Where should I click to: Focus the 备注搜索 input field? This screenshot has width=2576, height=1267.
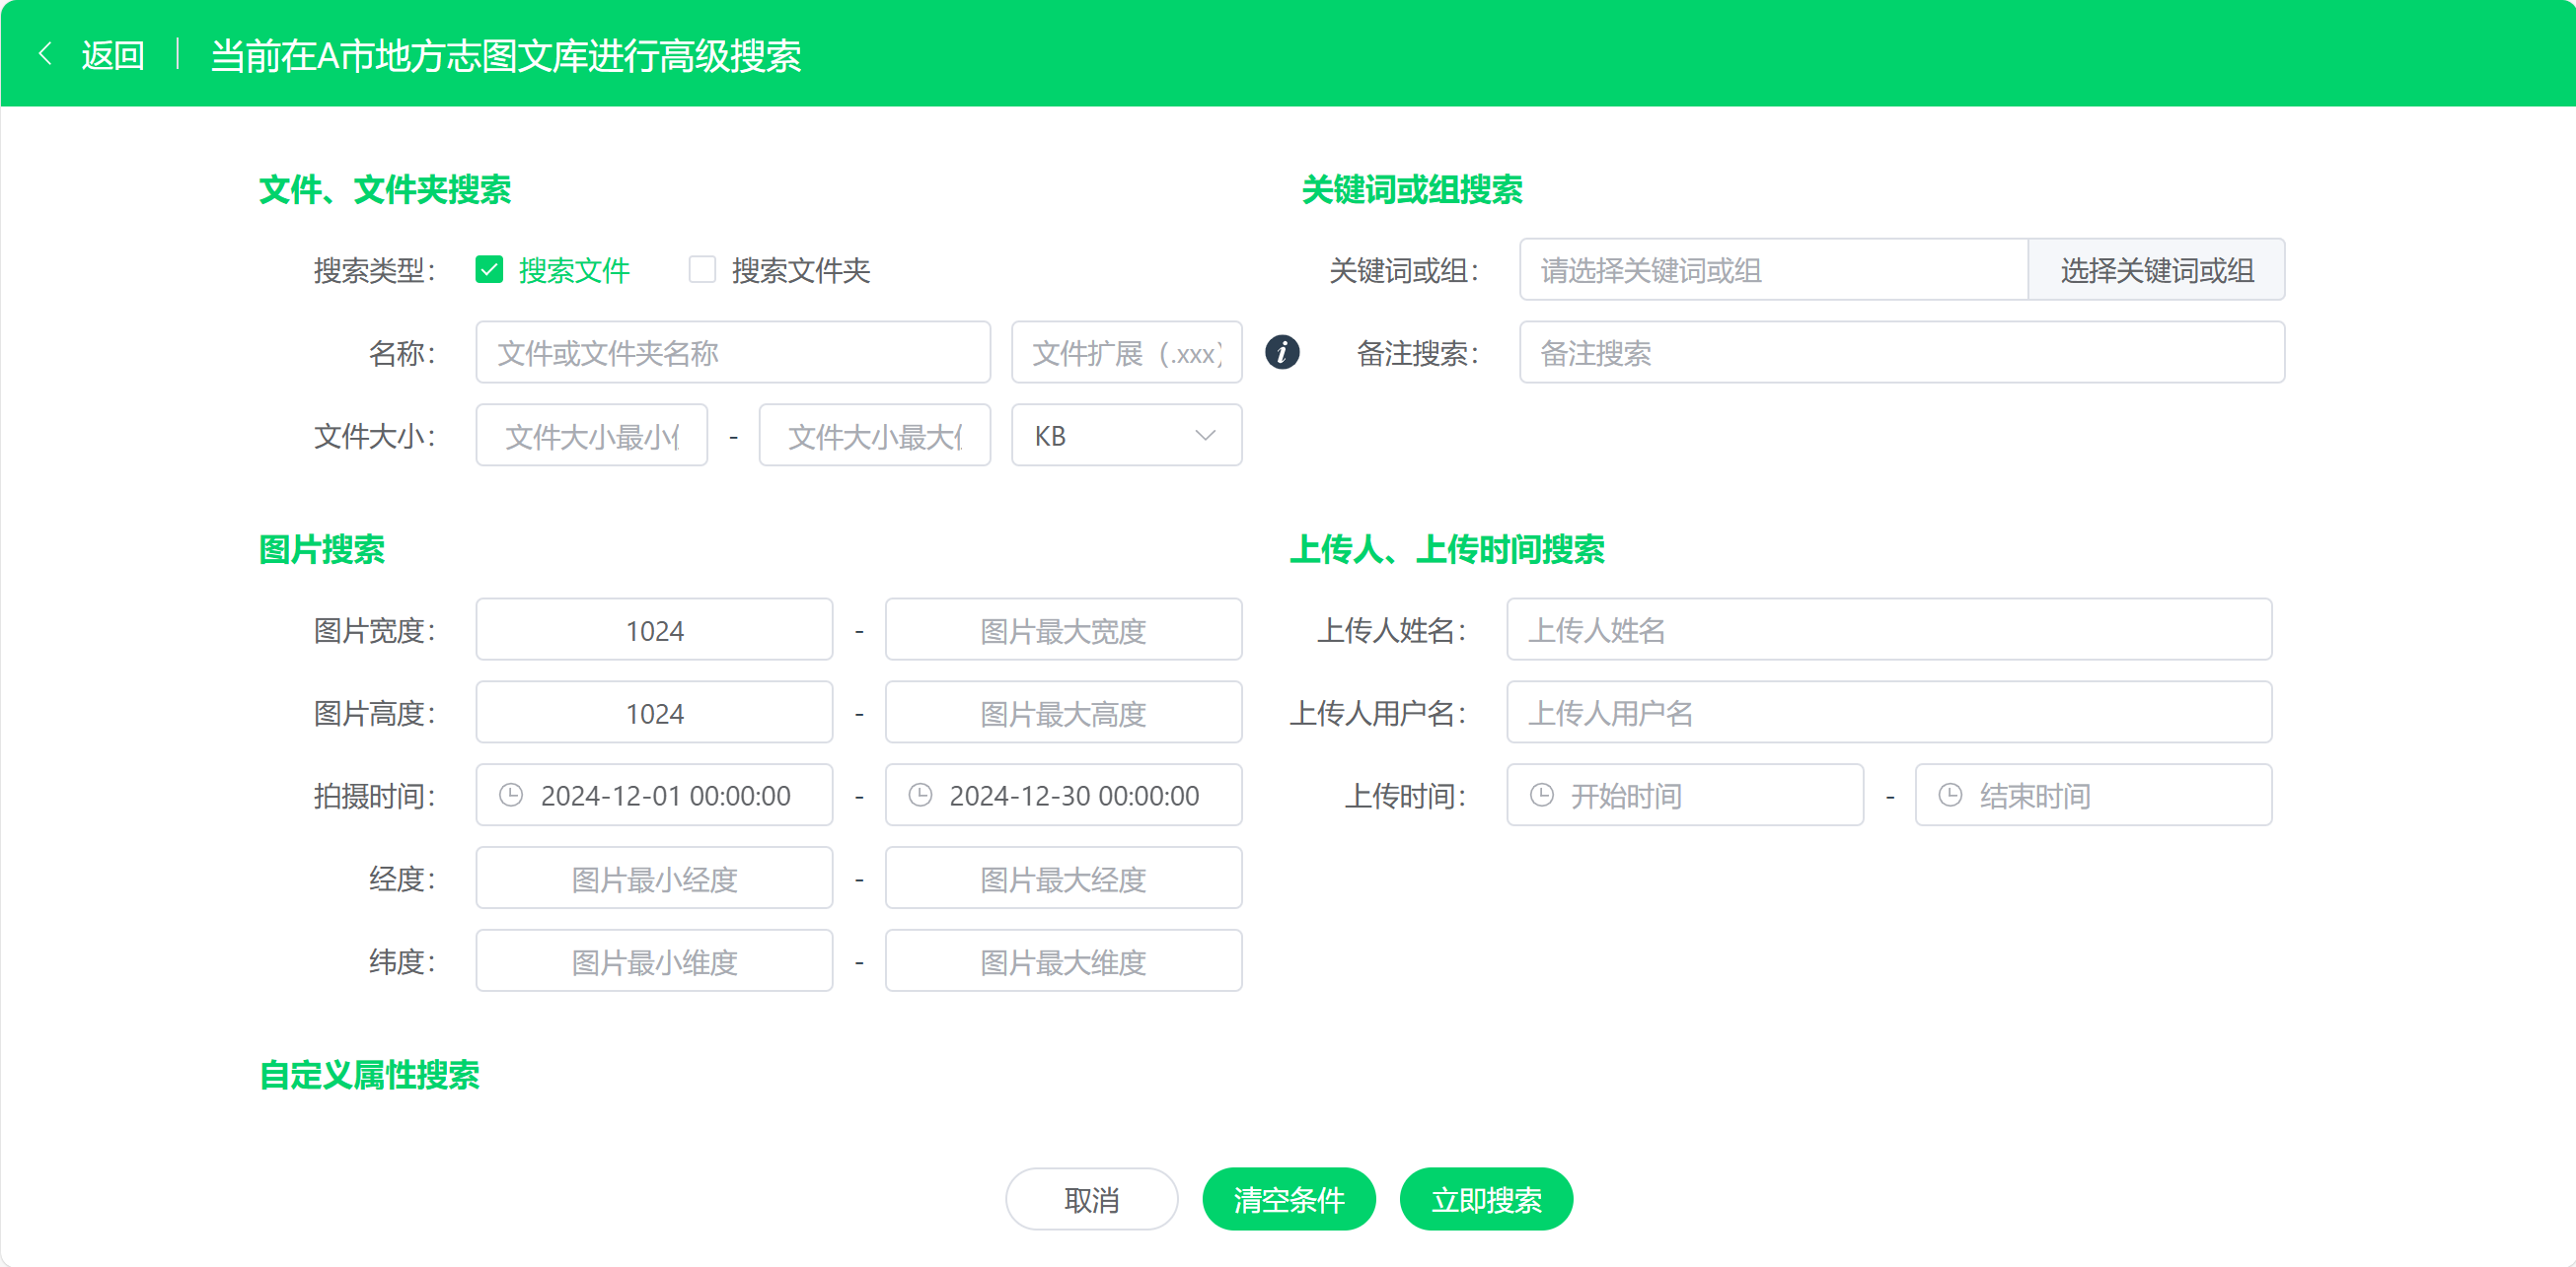(x=1902, y=353)
